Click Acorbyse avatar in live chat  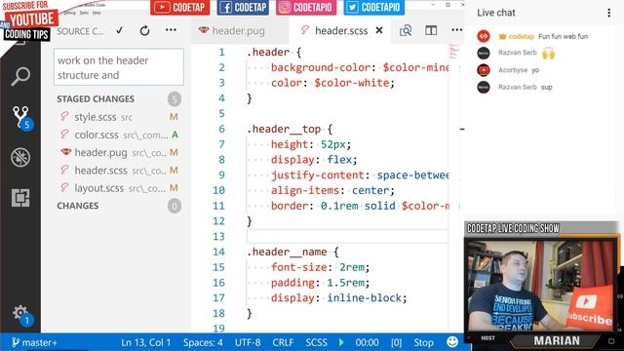[484, 70]
